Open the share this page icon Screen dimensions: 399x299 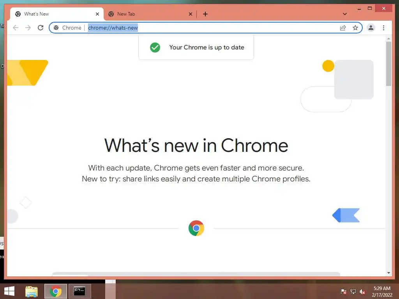(x=343, y=28)
